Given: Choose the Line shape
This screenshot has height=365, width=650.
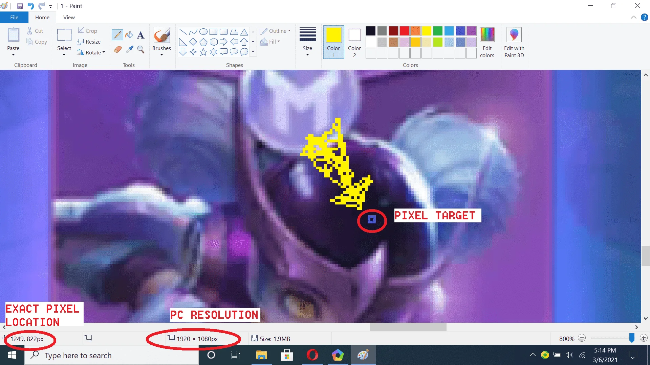Looking at the screenshot, I should pyautogui.click(x=183, y=32).
